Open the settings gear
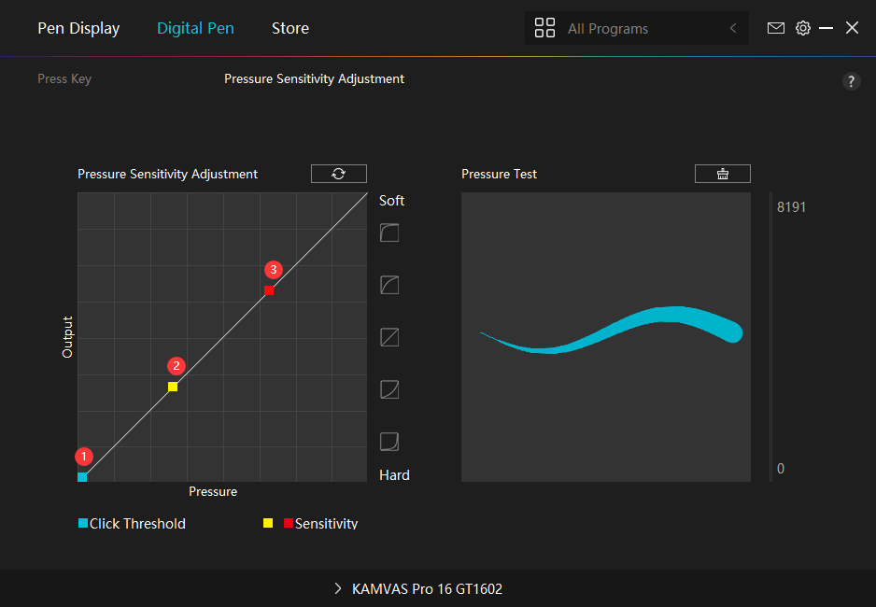This screenshot has height=607, width=876. (x=802, y=28)
